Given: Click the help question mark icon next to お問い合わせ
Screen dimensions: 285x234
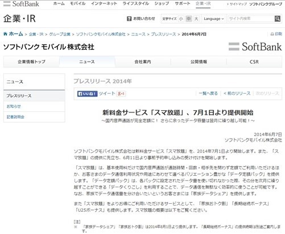Looking at the screenshot, I should click(x=129, y=19).
